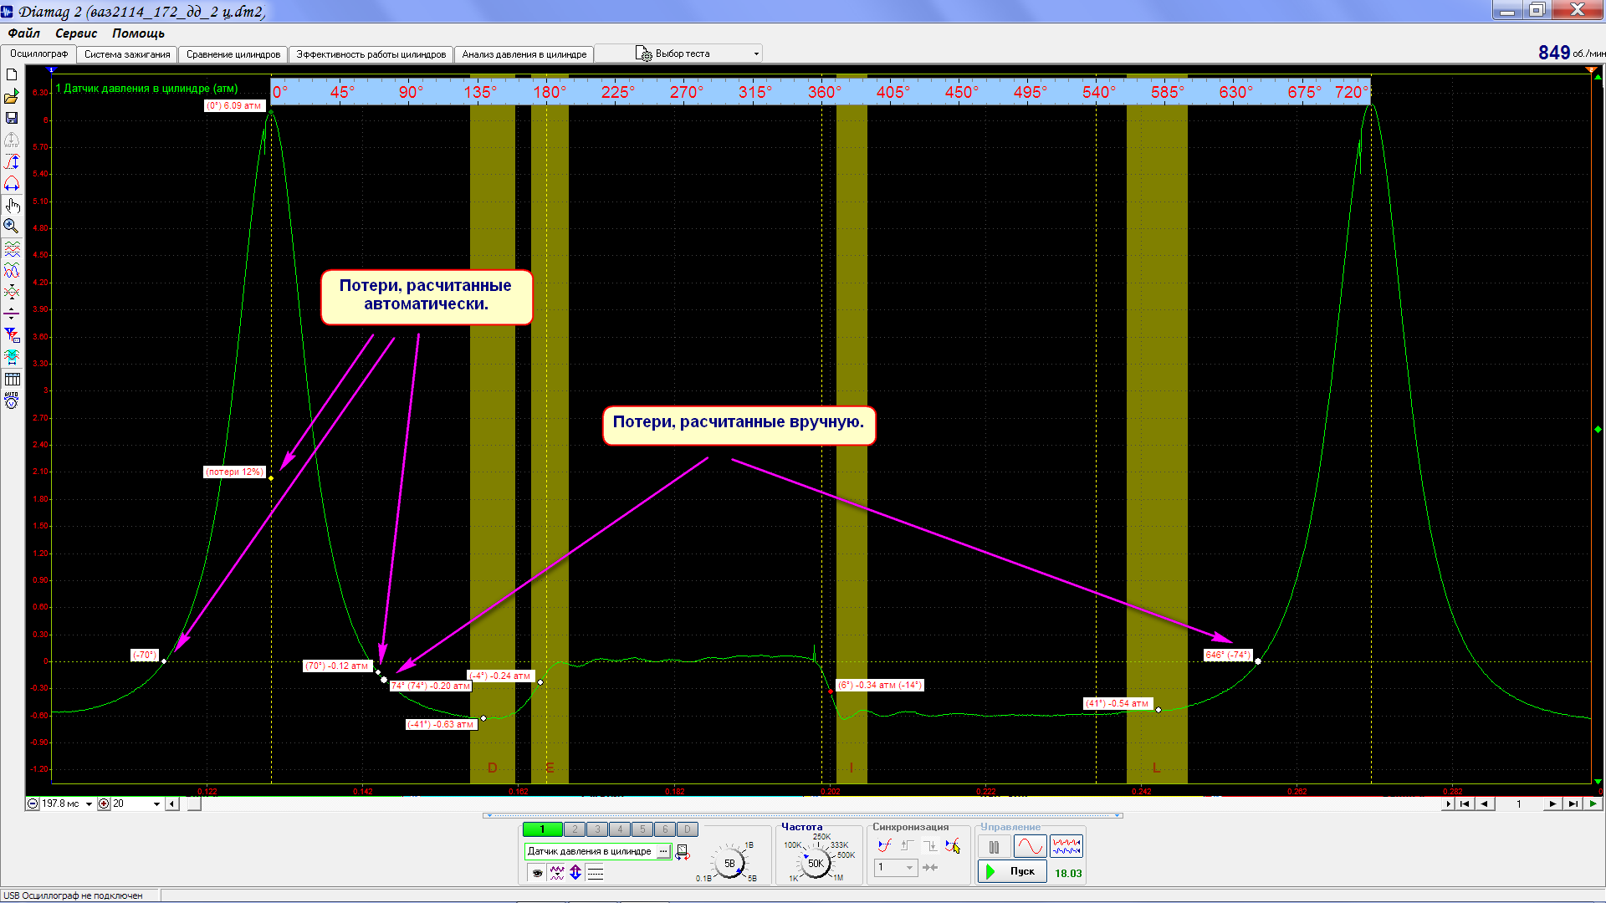Adjust the Частота knob set to 50K
Screen dimensions: 1606x903
coord(816,863)
